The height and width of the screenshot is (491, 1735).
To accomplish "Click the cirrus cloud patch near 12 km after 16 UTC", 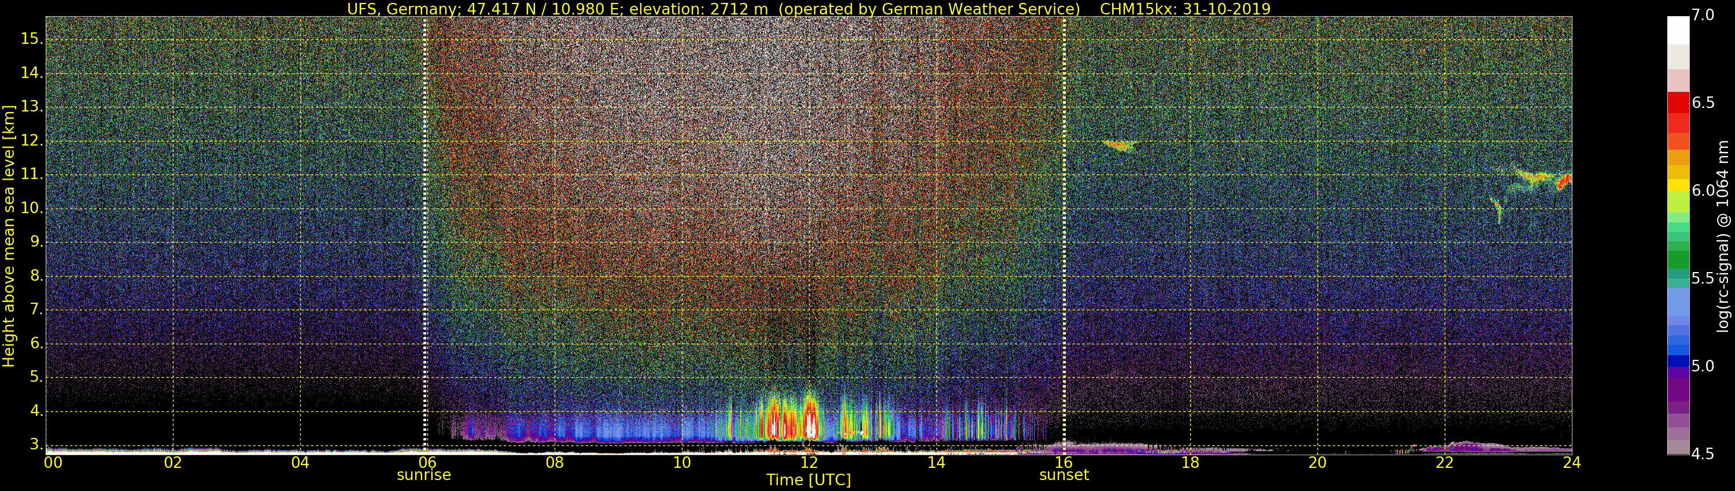I will pos(1120,144).
